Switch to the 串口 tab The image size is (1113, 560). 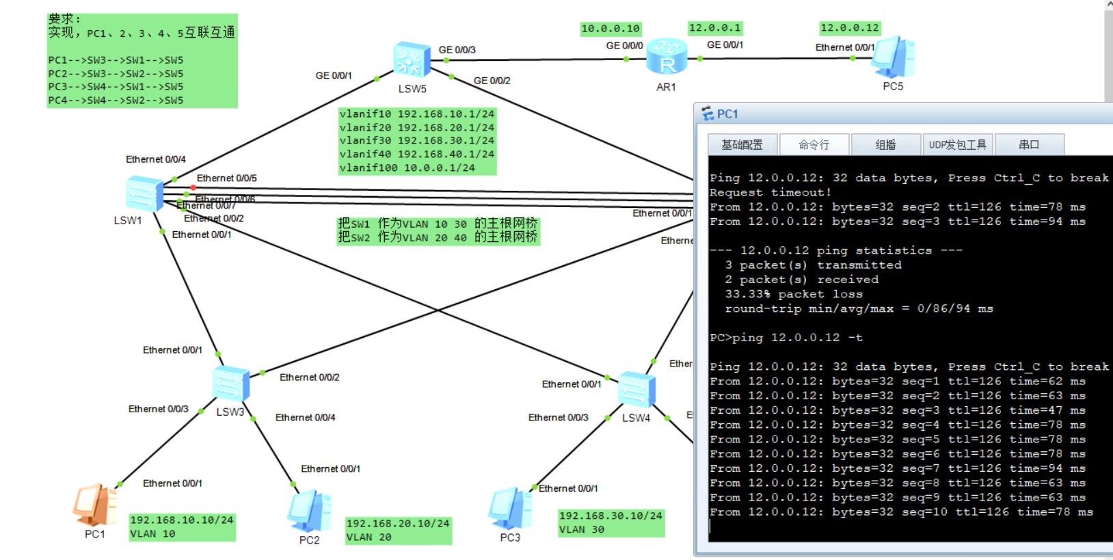1029,144
